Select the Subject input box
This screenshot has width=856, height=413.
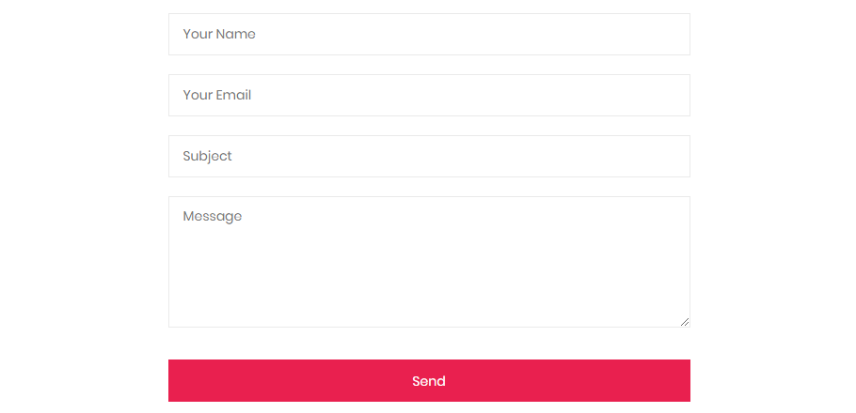[429, 156]
